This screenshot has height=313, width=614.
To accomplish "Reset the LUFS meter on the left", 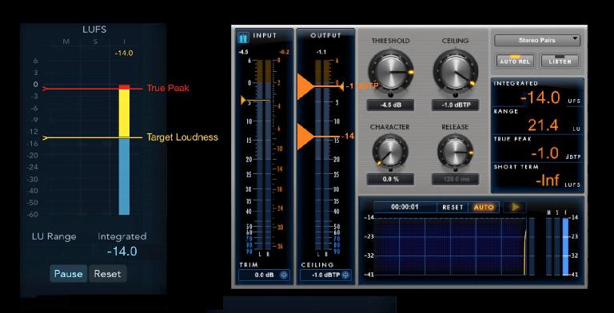I will pos(107,274).
